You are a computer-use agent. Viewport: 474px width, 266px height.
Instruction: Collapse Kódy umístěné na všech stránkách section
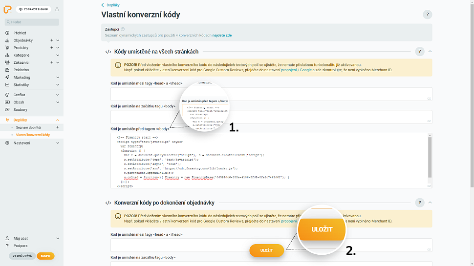[430, 52]
